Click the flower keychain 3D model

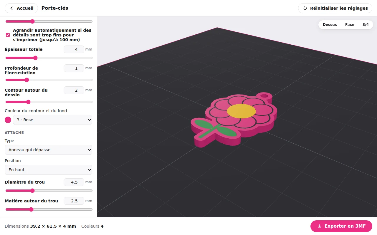coord(234,120)
